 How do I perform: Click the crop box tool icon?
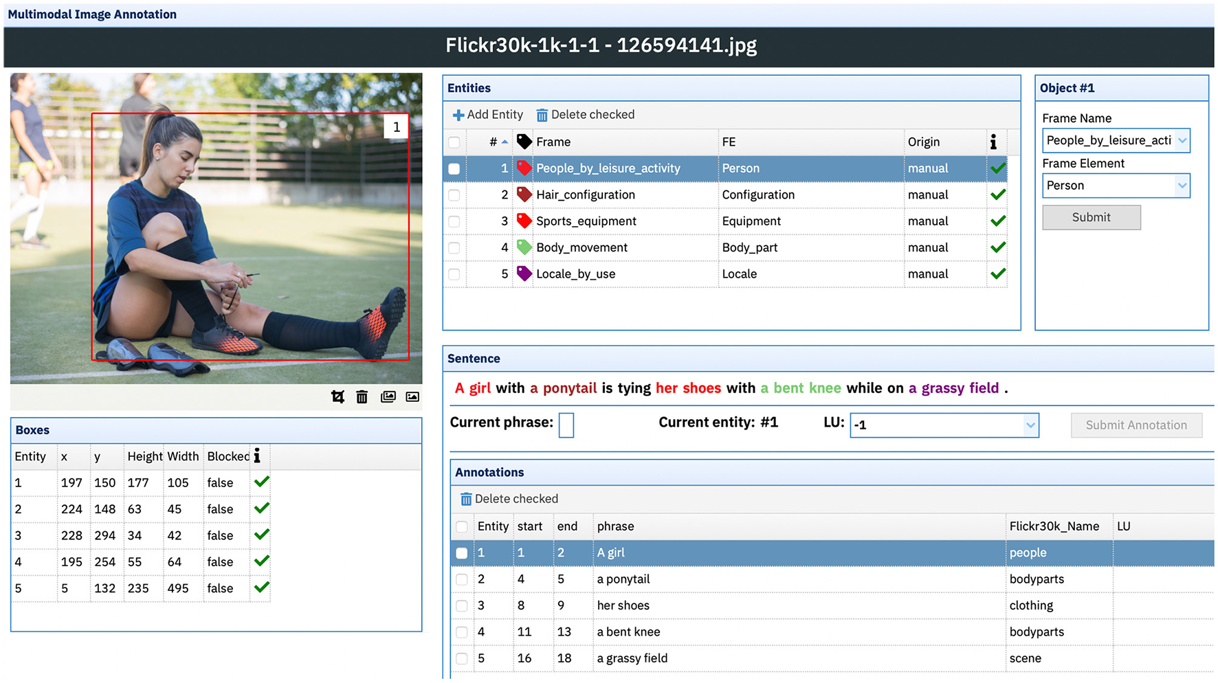tap(337, 396)
